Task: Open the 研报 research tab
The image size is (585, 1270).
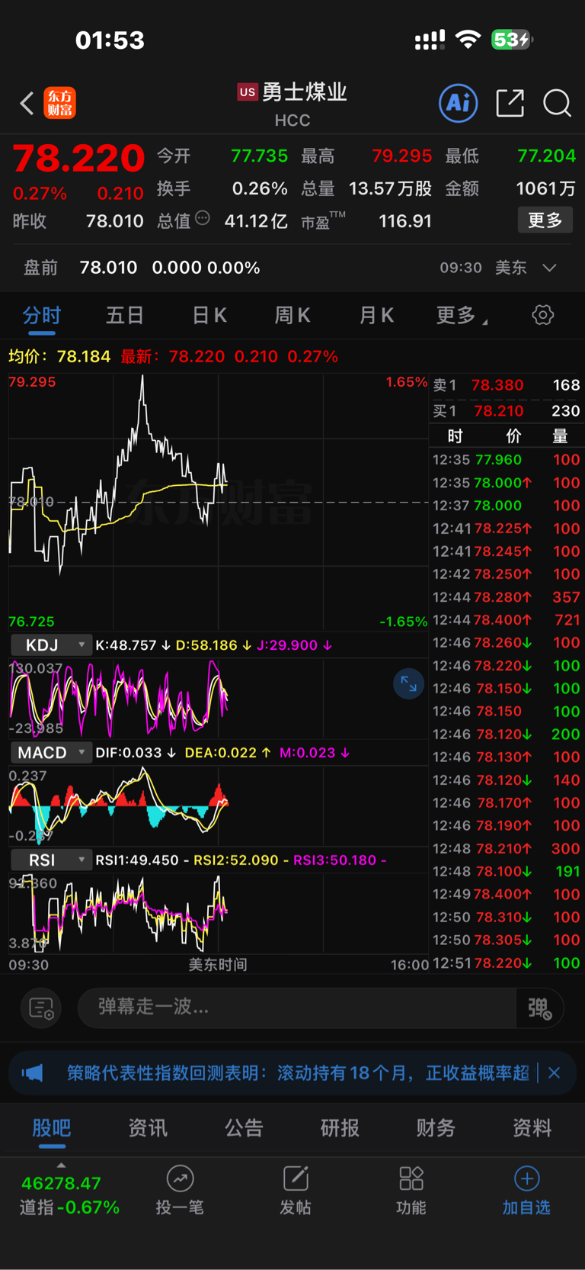Action: click(x=340, y=1128)
